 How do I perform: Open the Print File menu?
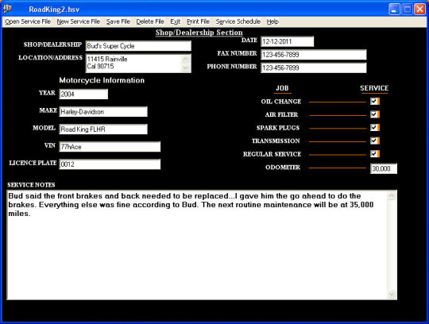198,21
